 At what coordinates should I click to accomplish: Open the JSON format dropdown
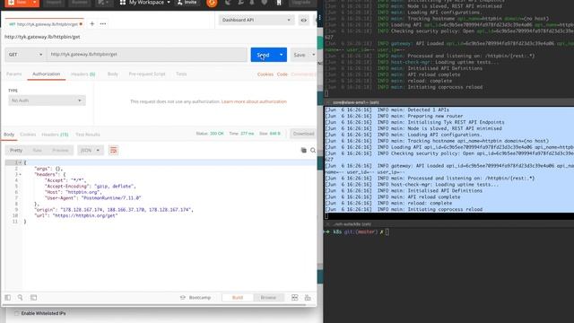click(90, 150)
